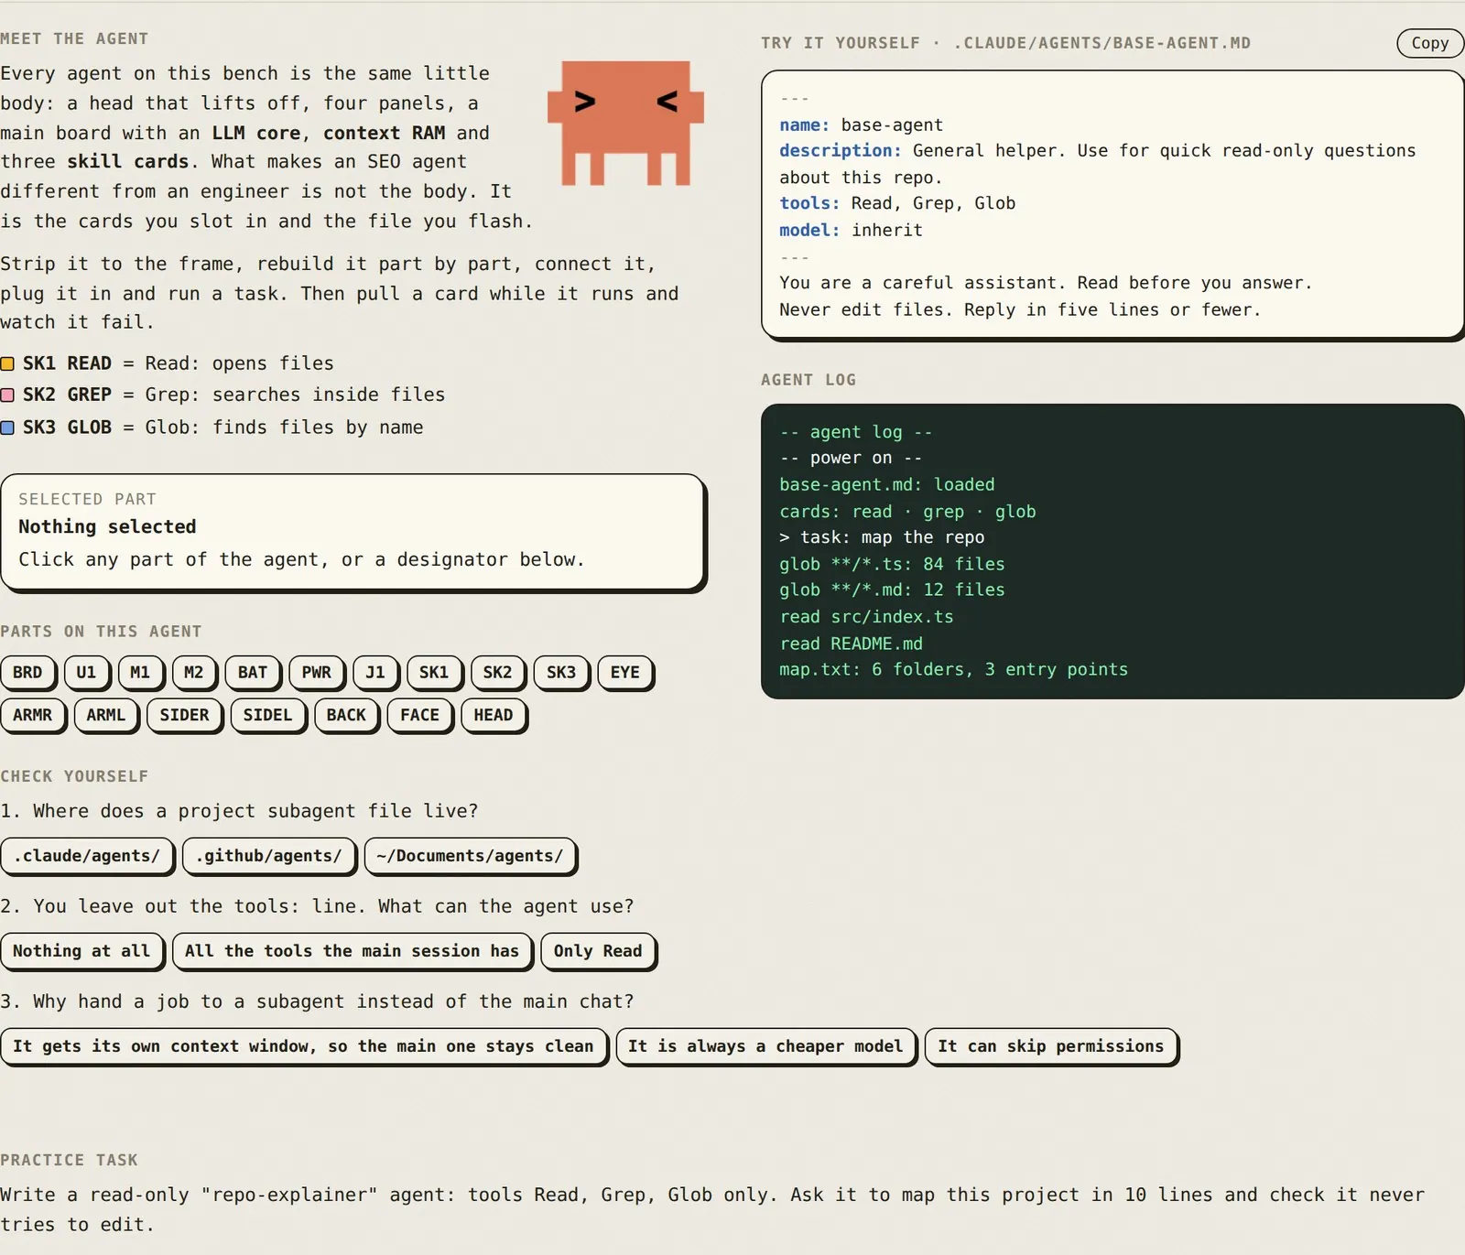Select the M2 part designator
The image size is (1465, 1255).
(x=194, y=672)
